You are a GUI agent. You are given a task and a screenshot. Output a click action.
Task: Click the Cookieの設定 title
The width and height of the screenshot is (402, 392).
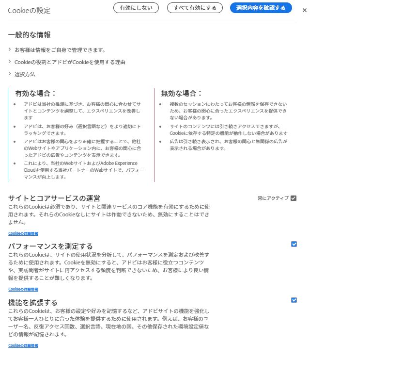pyautogui.click(x=29, y=11)
